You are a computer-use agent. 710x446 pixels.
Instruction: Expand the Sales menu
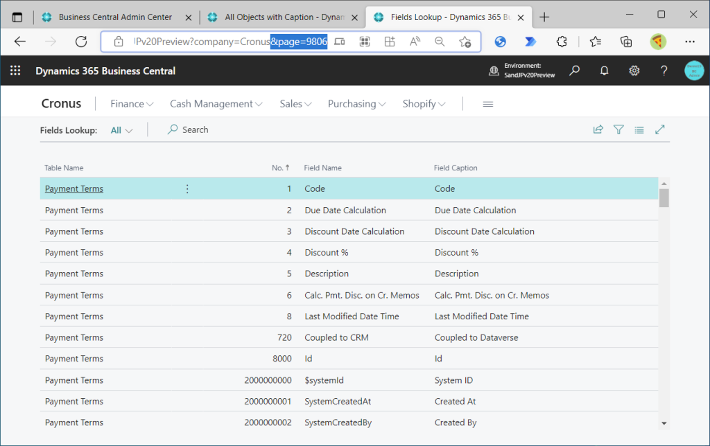295,104
